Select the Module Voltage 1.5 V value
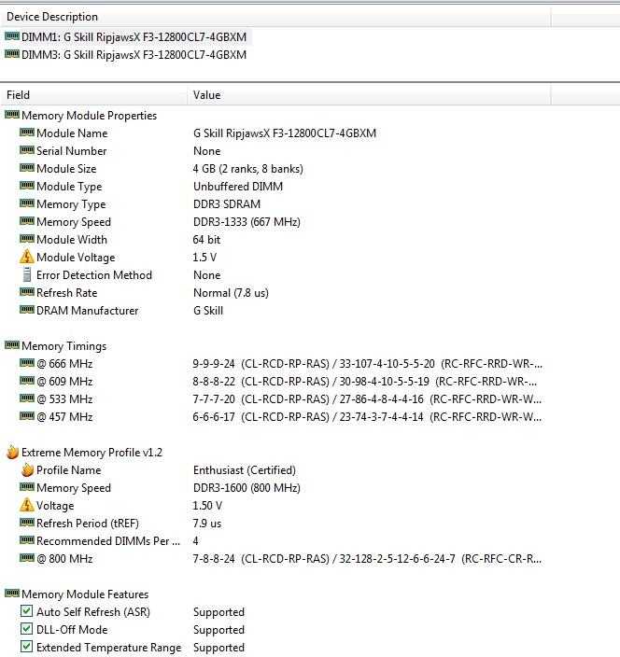The height and width of the screenshot is (657, 620). [204, 258]
